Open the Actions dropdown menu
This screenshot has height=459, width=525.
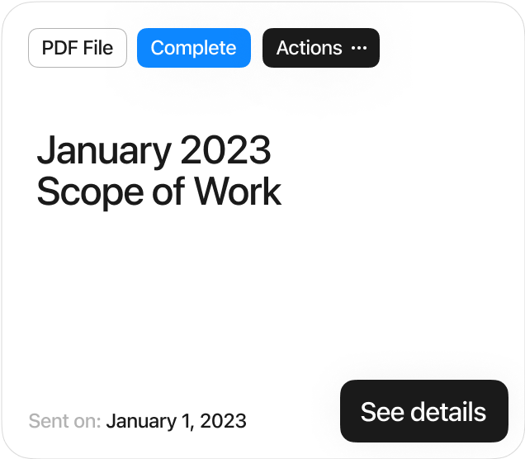pos(320,48)
